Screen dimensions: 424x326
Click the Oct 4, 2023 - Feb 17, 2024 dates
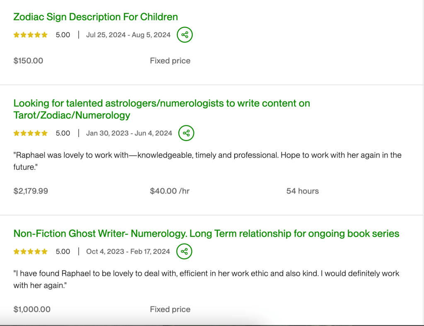coord(128,251)
